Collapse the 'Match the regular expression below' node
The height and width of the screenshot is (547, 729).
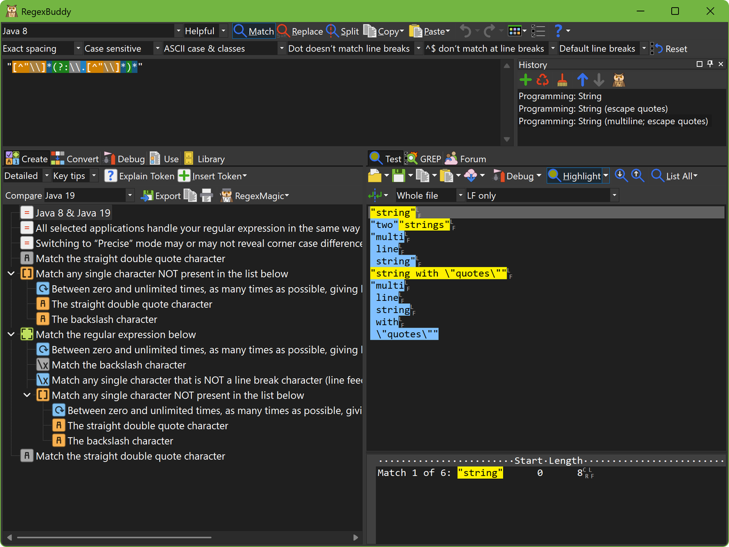pyautogui.click(x=11, y=335)
